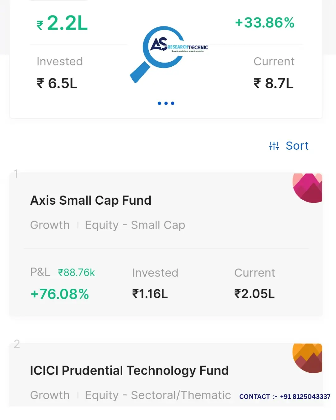Tap Axis fund Invested ₹1.16L

pos(150,294)
